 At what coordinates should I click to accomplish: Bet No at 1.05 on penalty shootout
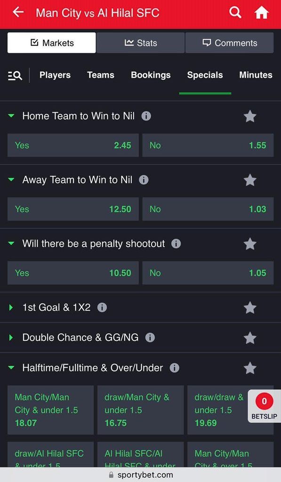click(x=208, y=273)
